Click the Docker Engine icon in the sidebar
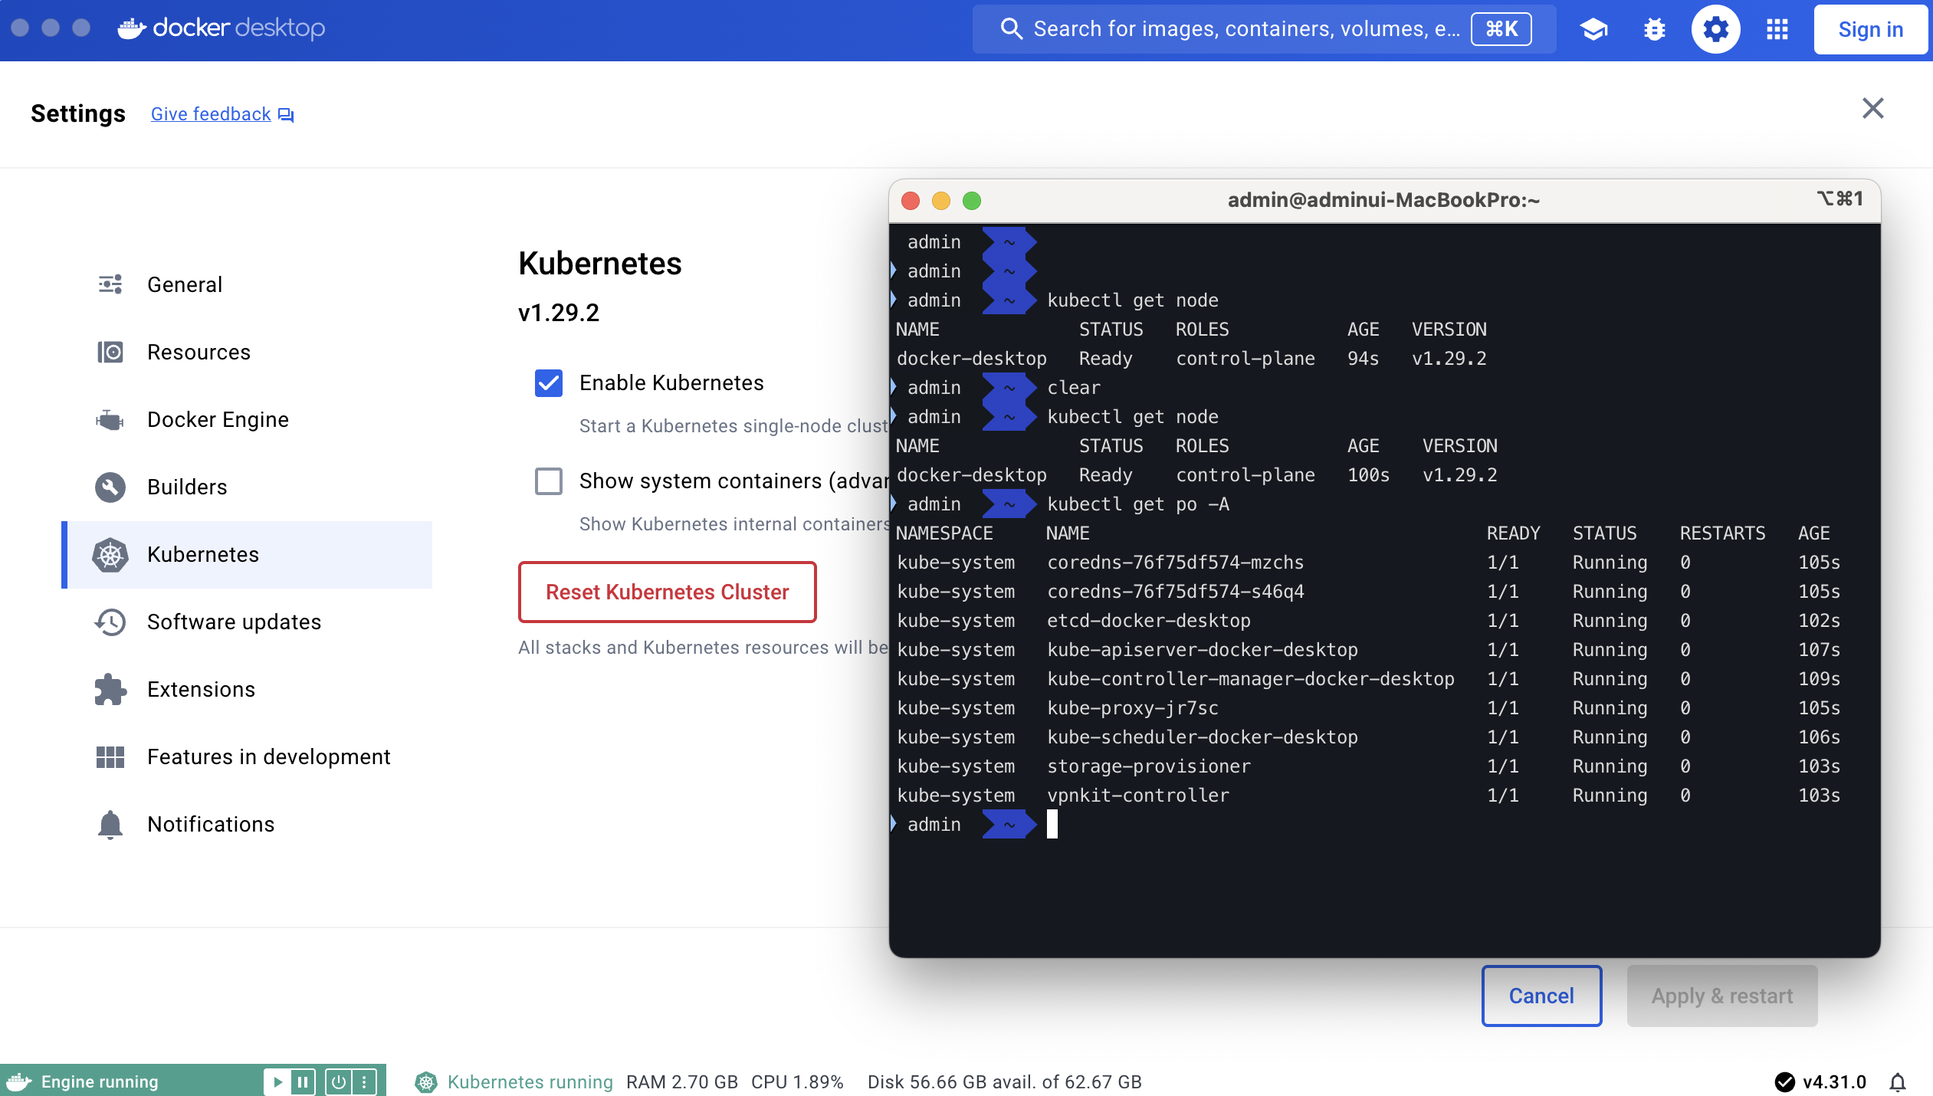This screenshot has height=1096, width=1933. pyautogui.click(x=110, y=419)
